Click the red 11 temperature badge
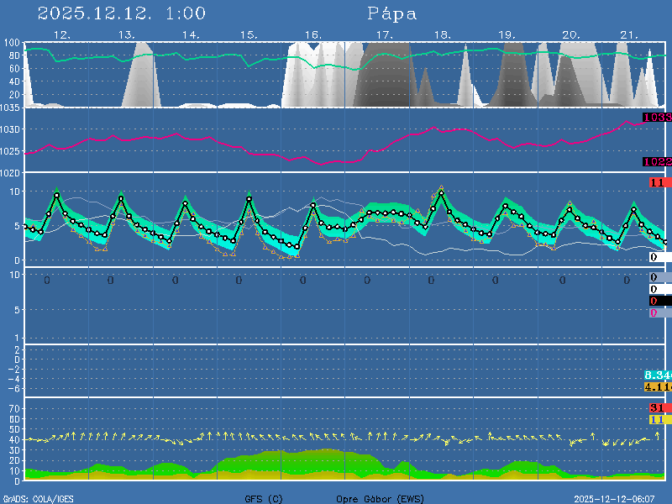 657,182
